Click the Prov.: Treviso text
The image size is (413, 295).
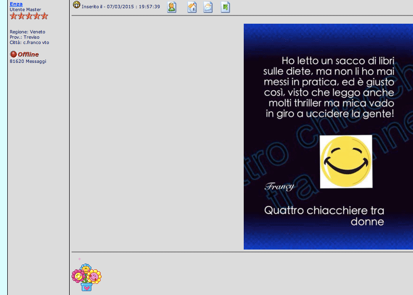pyautogui.click(x=24, y=37)
